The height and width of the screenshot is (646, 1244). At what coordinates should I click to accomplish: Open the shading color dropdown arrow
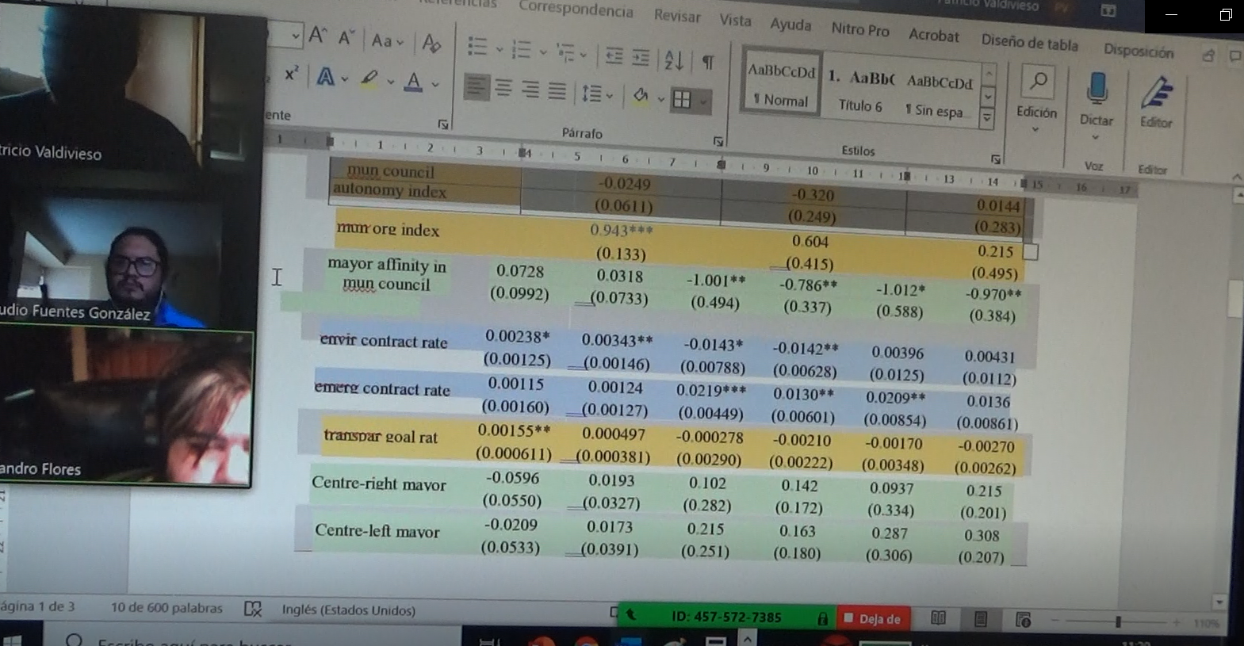click(x=661, y=99)
